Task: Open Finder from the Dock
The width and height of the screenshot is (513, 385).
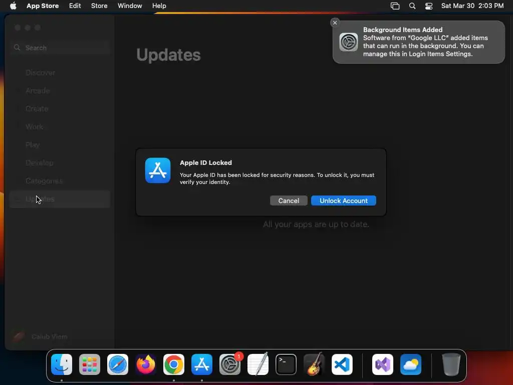Action: 62,364
